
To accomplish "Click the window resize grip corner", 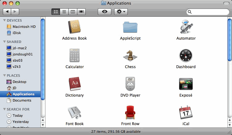I will tap(230, 133).
